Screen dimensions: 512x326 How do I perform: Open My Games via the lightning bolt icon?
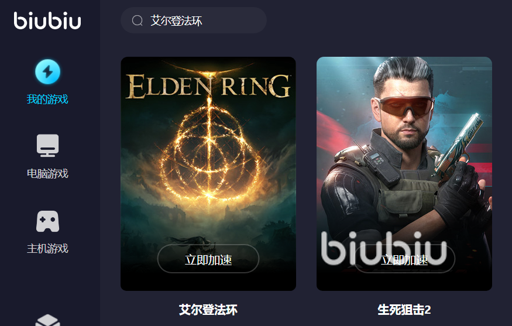[x=47, y=71]
